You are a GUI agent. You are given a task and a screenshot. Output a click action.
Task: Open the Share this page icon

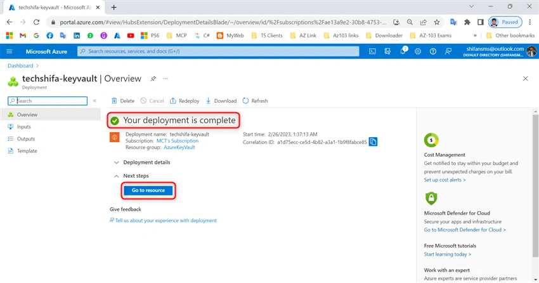423,22
